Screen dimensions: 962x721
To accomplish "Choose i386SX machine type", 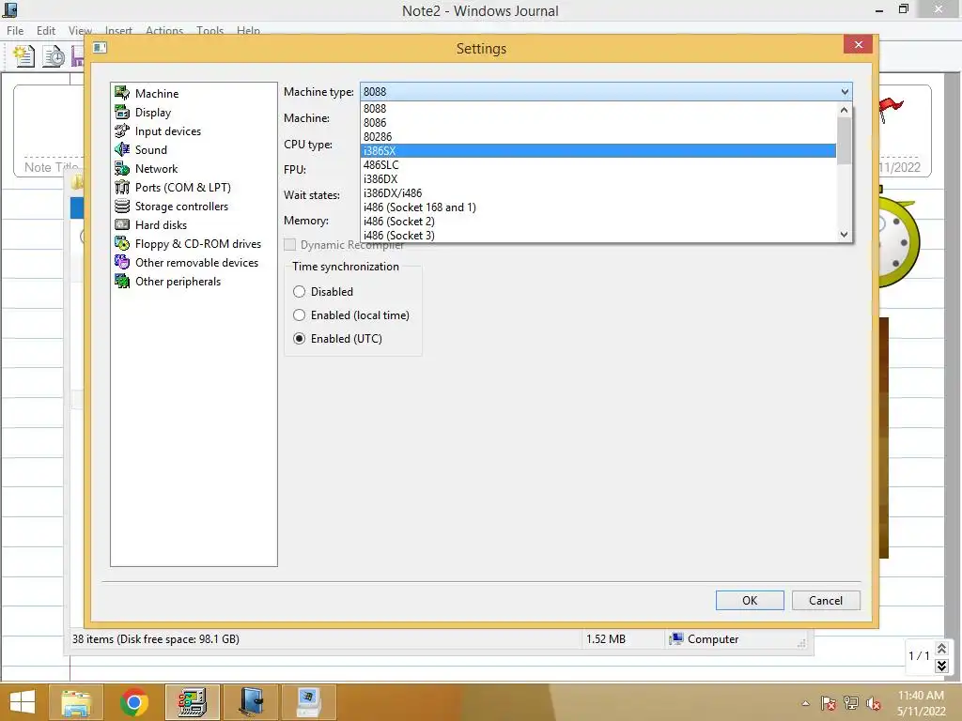I will point(598,151).
